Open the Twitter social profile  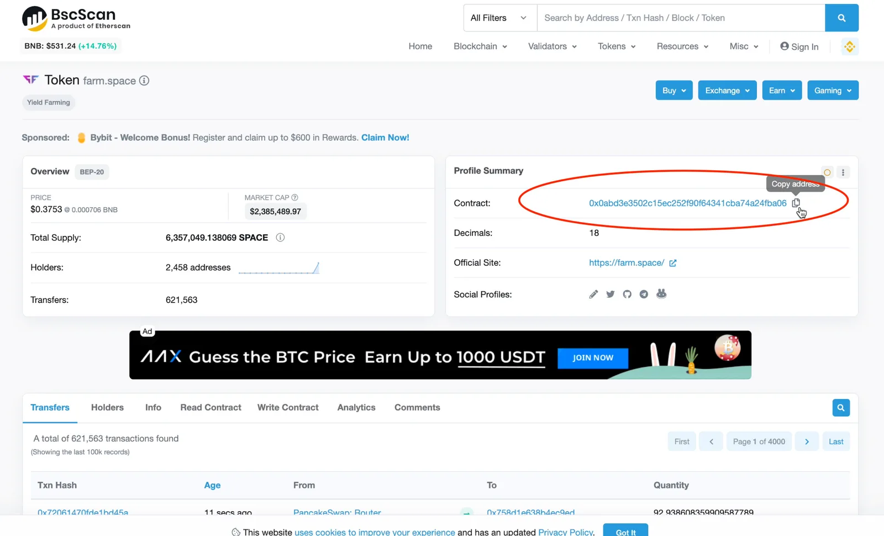tap(610, 294)
